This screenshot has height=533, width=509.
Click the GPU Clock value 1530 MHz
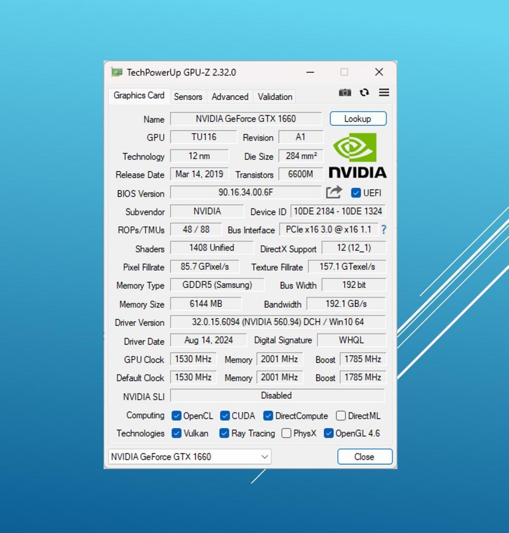[193, 359]
